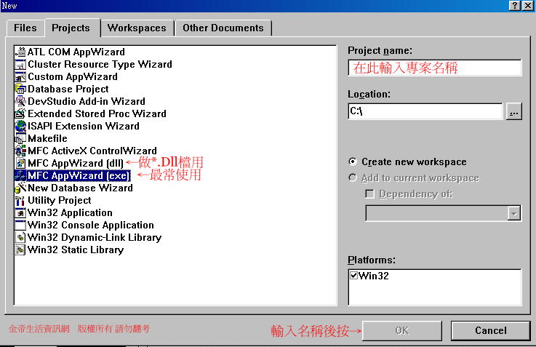Click the ATL COM AppWizard icon

point(20,52)
